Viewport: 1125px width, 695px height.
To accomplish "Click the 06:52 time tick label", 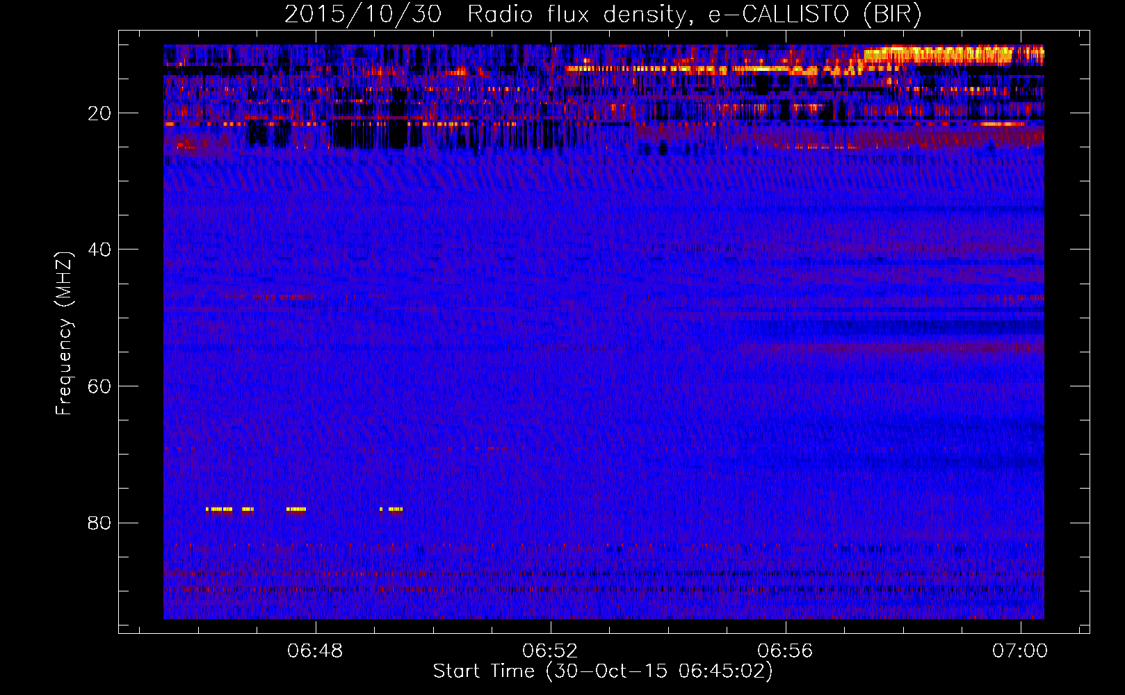I will tap(551, 651).
